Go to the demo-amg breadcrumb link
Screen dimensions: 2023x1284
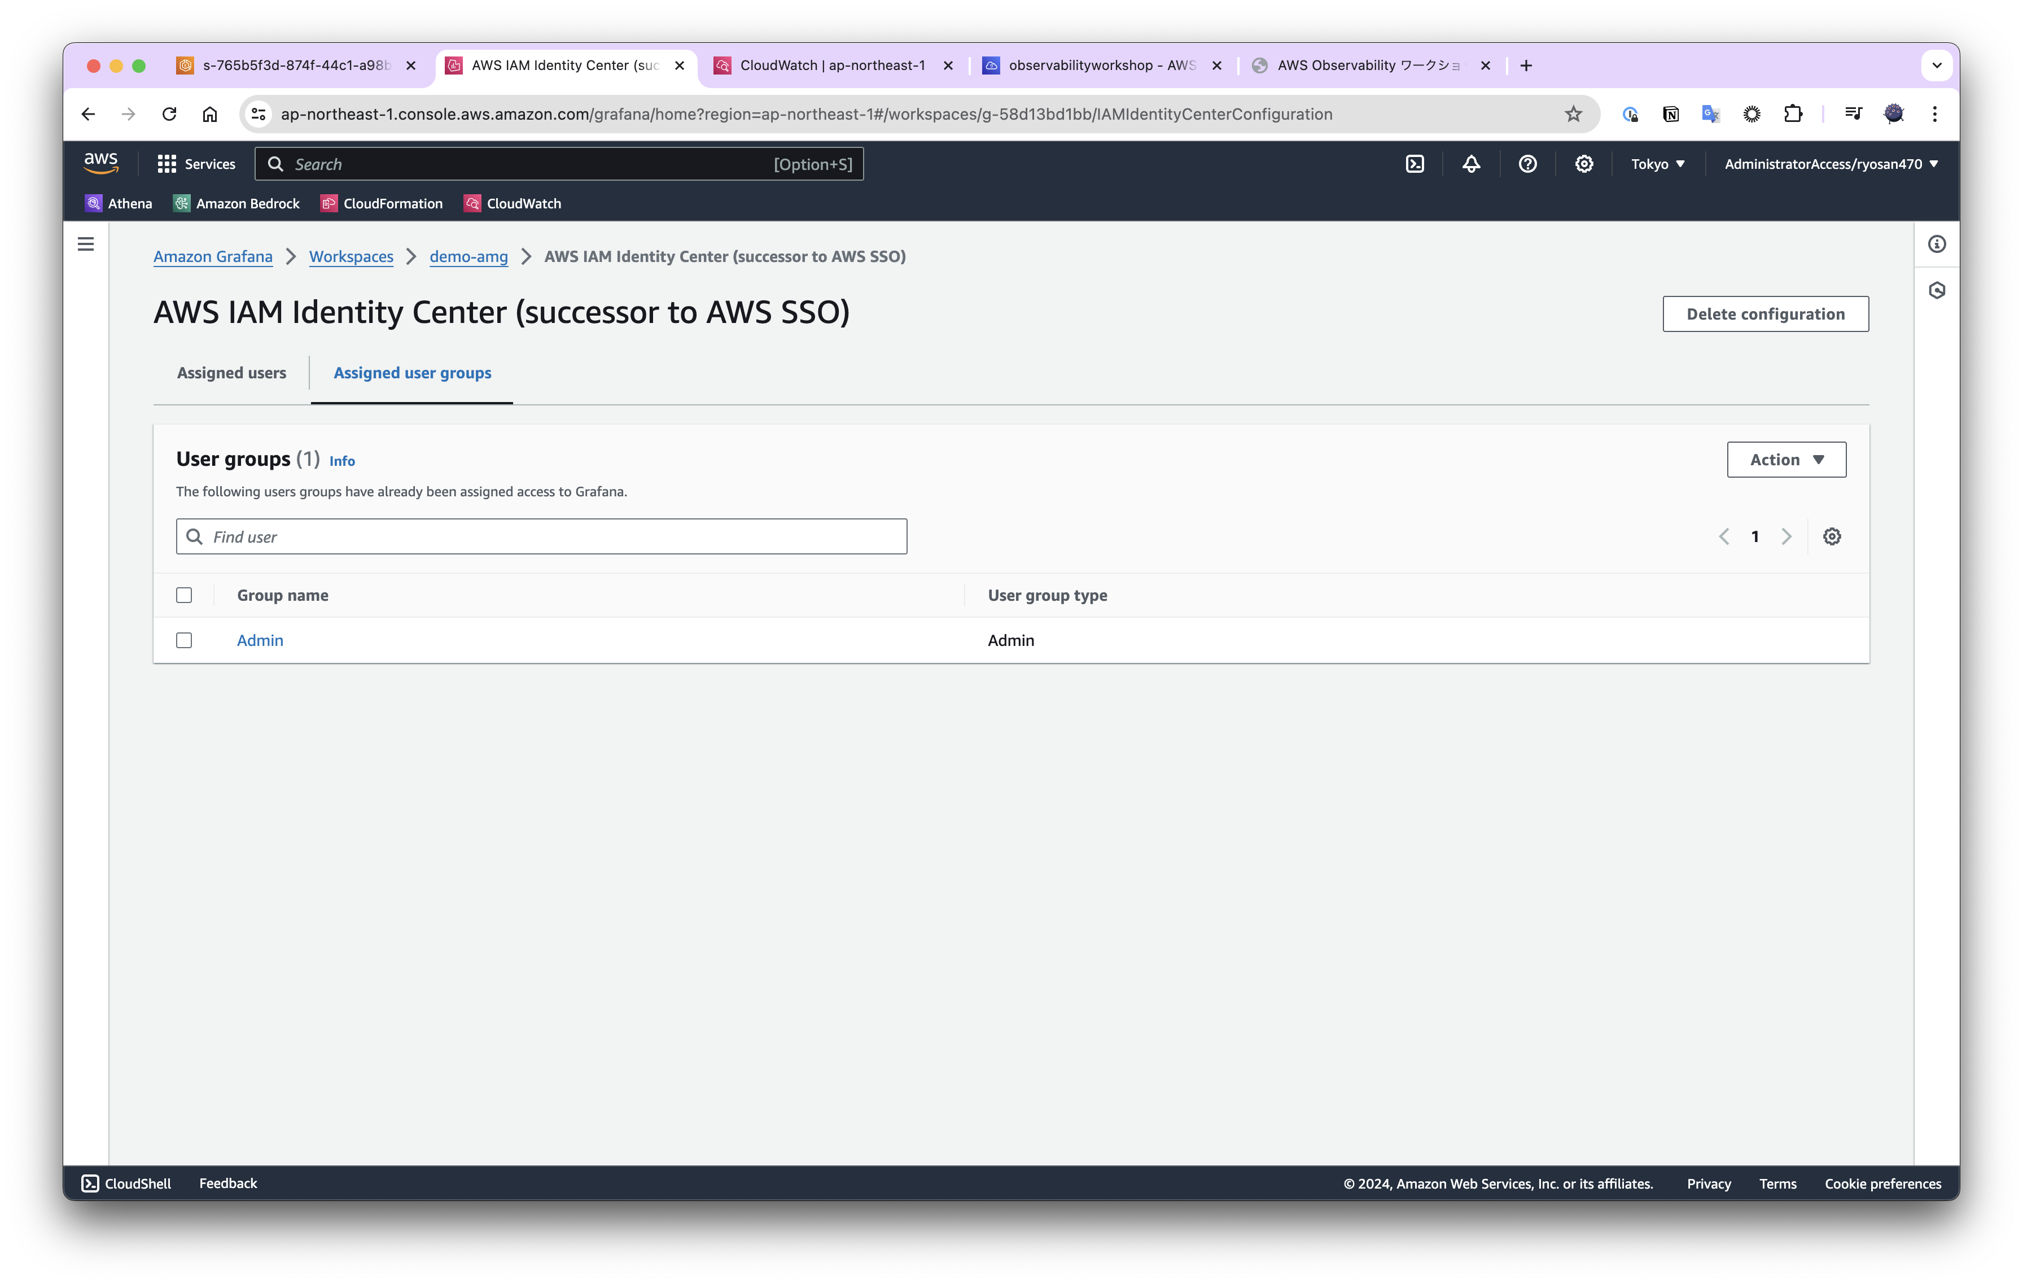[468, 256]
